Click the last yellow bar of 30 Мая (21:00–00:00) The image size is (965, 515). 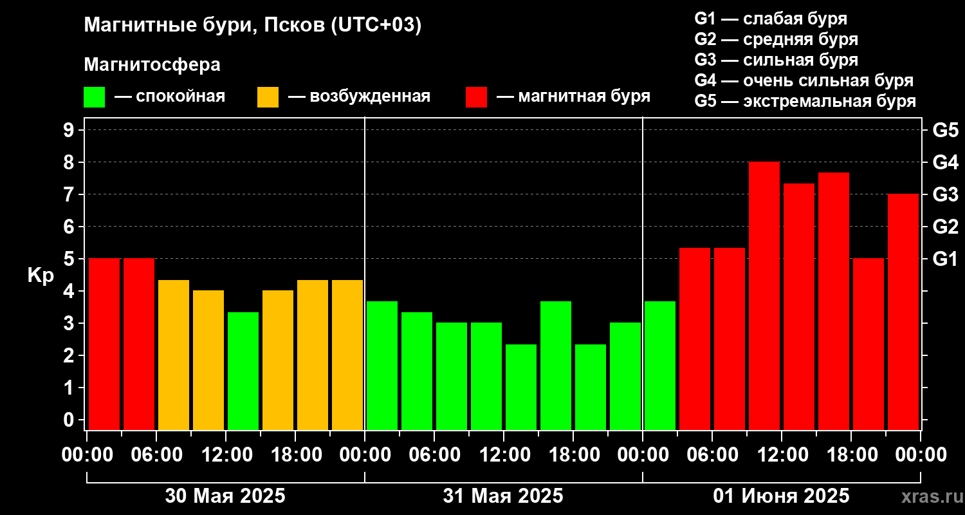pyautogui.click(x=347, y=355)
